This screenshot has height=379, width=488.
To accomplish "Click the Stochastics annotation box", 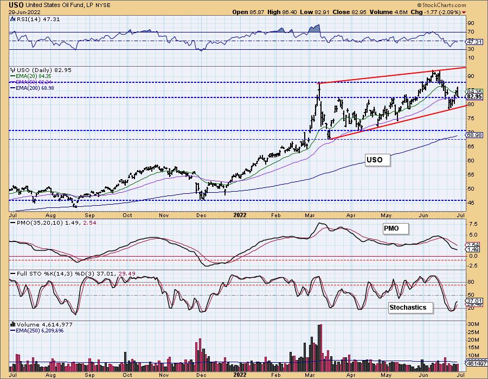I will coord(410,308).
